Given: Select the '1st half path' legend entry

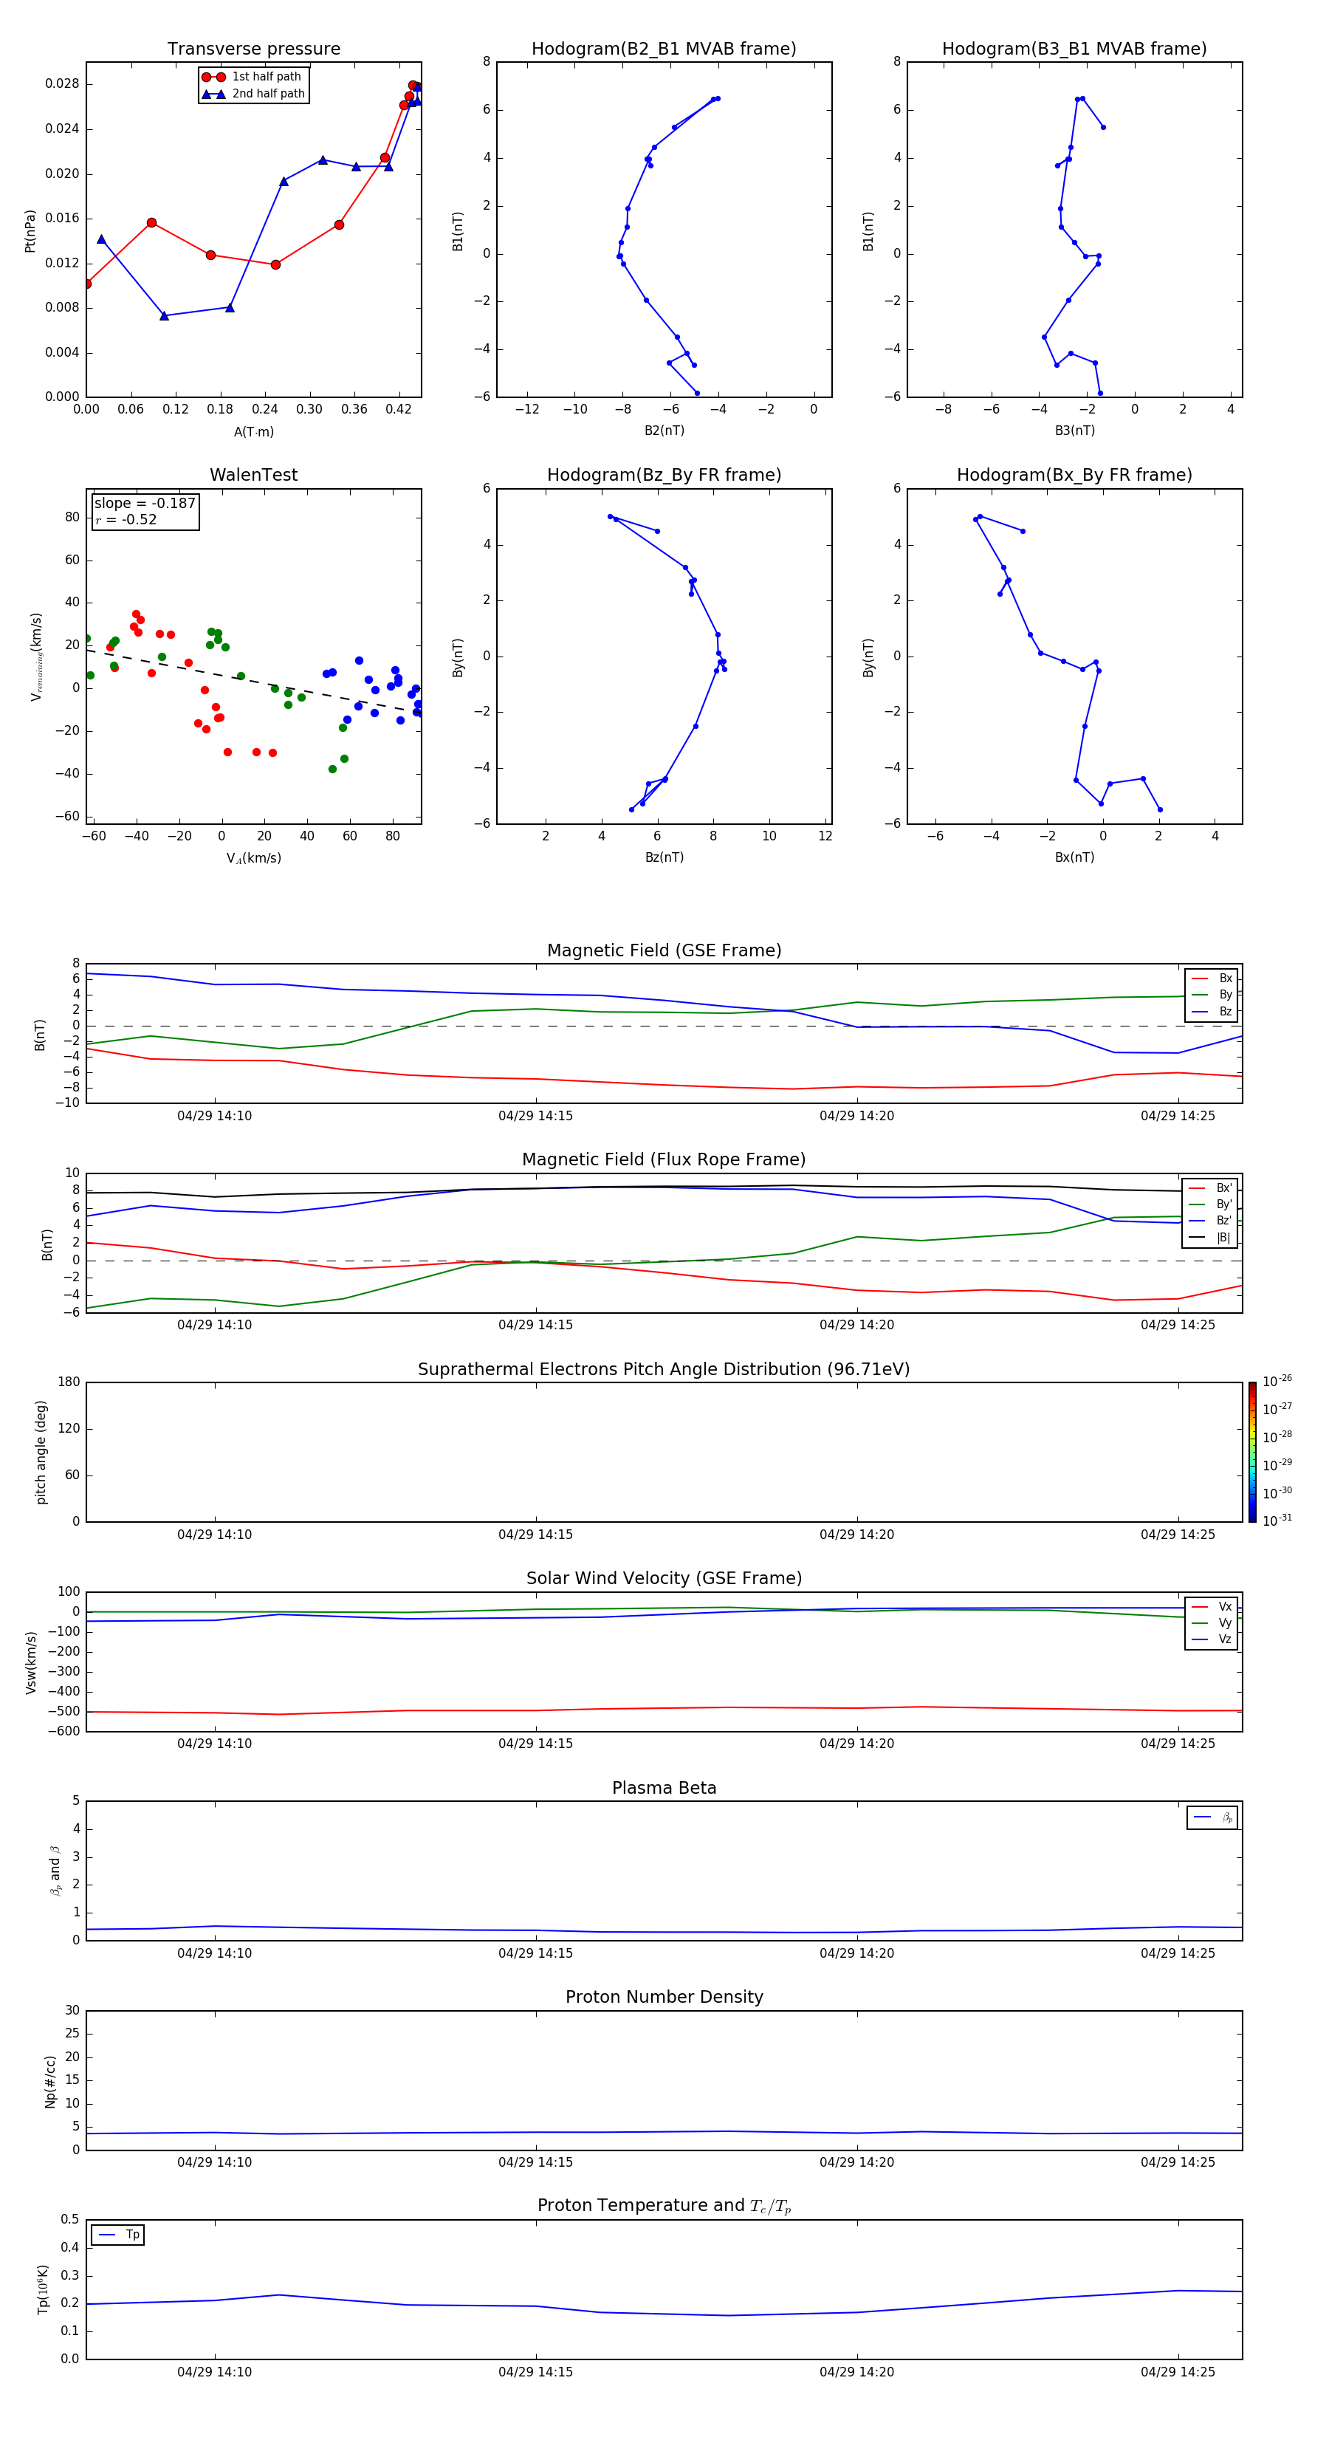Looking at the screenshot, I should pos(253,77).
